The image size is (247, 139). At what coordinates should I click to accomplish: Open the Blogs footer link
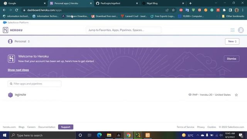tap(22, 127)
